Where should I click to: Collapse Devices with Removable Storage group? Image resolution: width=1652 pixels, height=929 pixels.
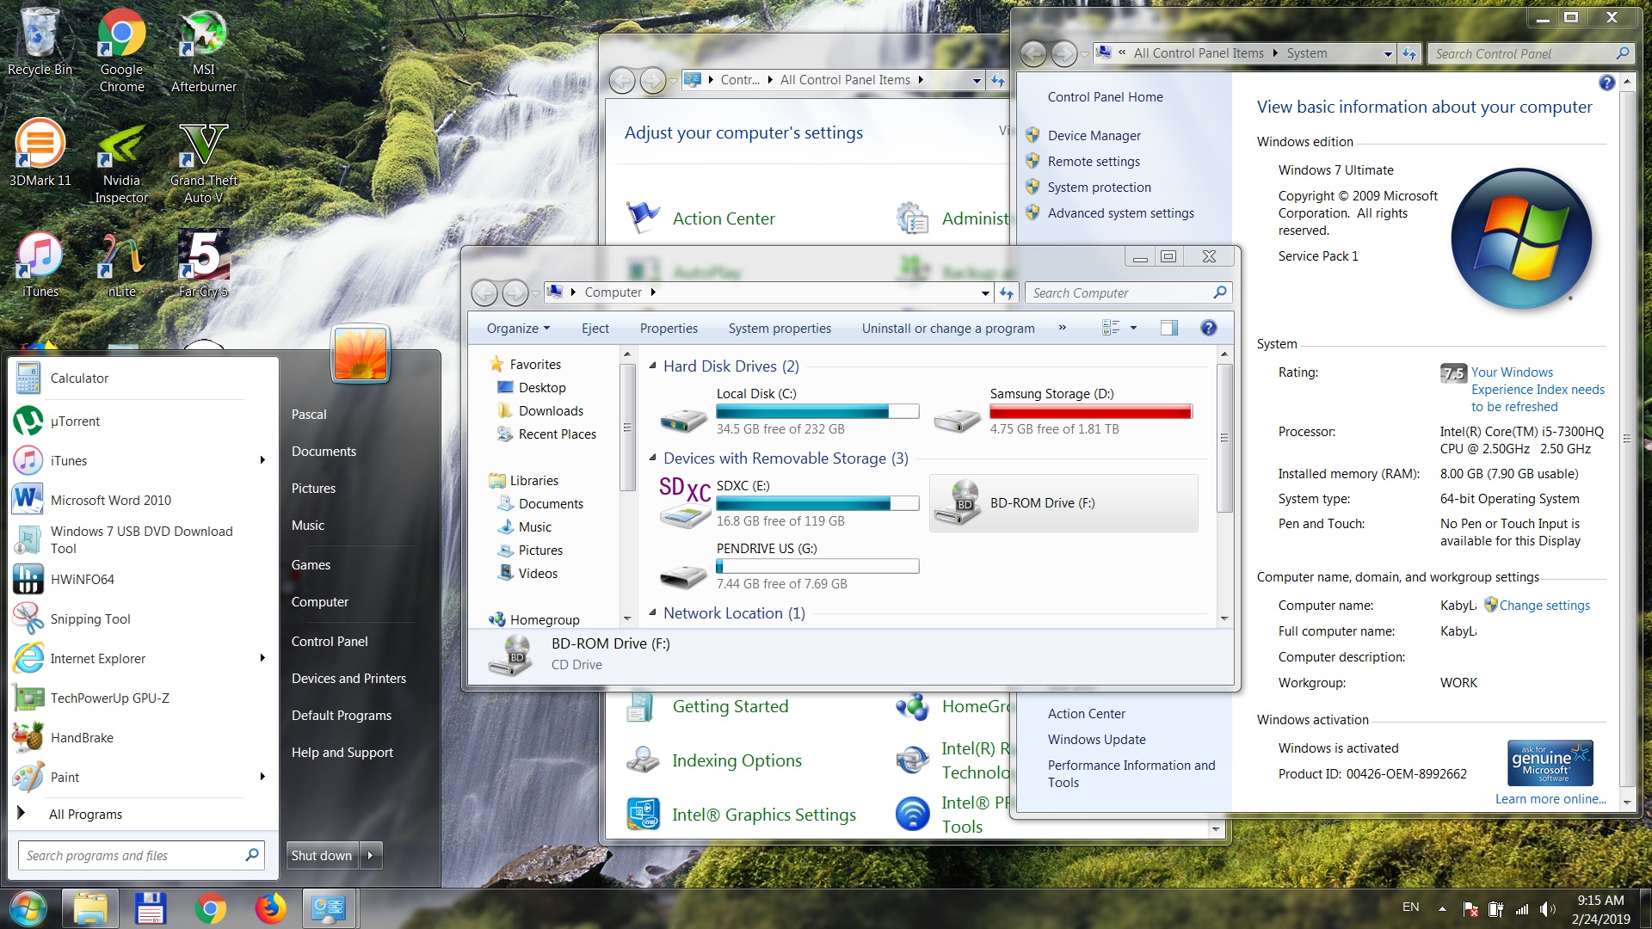click(652, 458)
